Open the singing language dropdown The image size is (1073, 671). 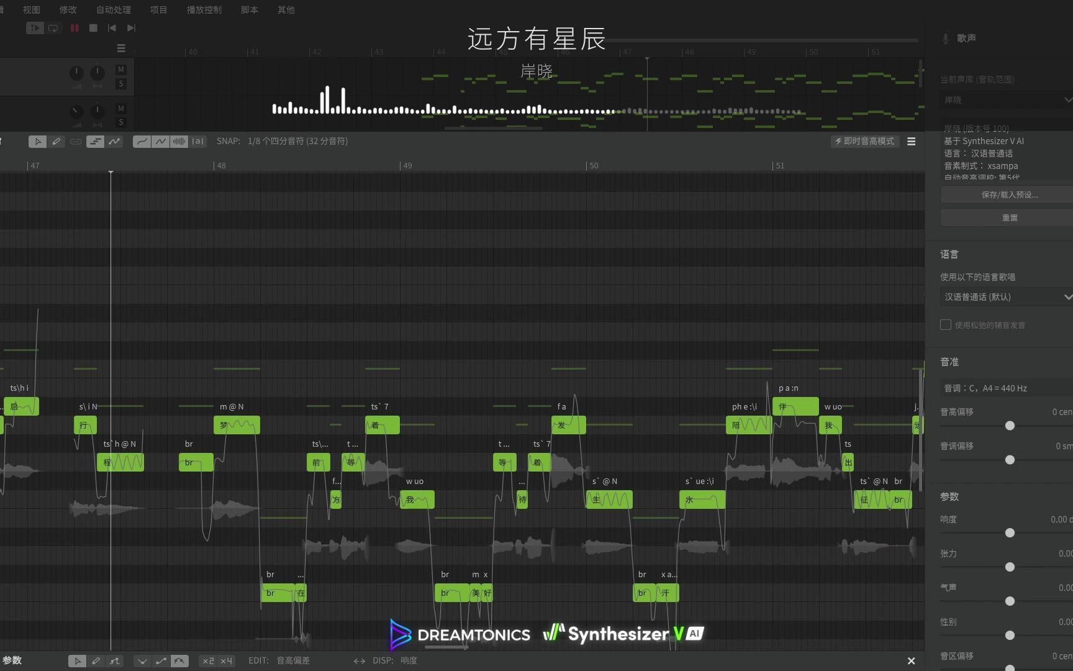pos(1006,297)
